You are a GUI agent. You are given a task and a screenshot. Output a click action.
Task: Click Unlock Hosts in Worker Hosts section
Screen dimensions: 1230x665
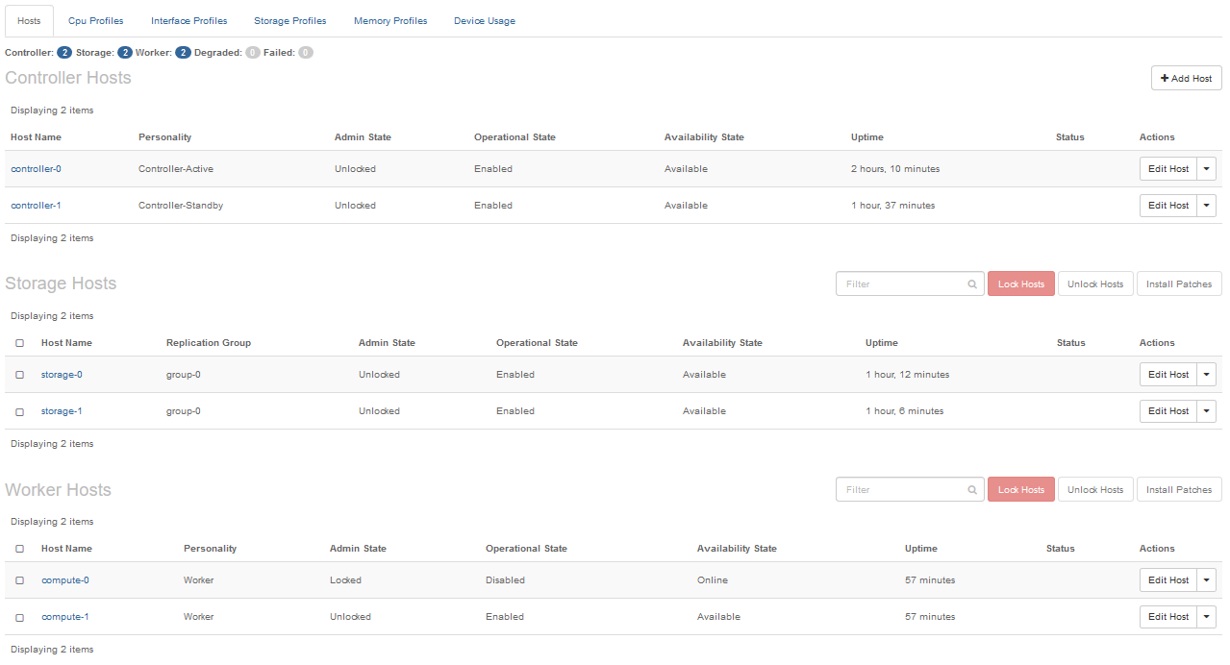coord(1095,490)
